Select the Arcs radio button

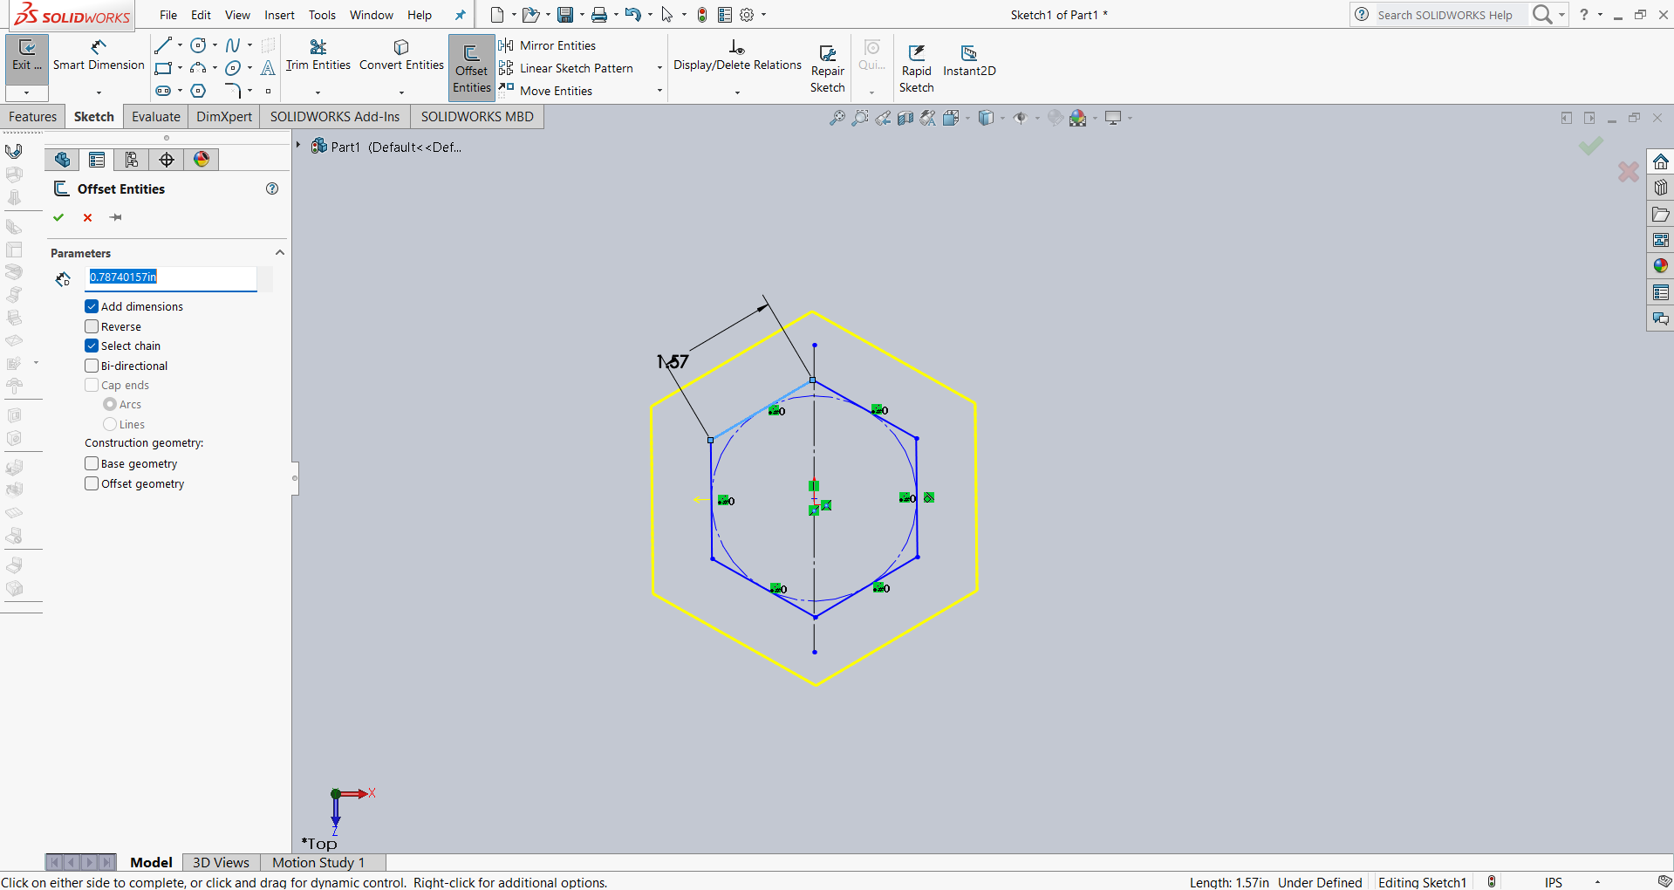coord(110,404)
